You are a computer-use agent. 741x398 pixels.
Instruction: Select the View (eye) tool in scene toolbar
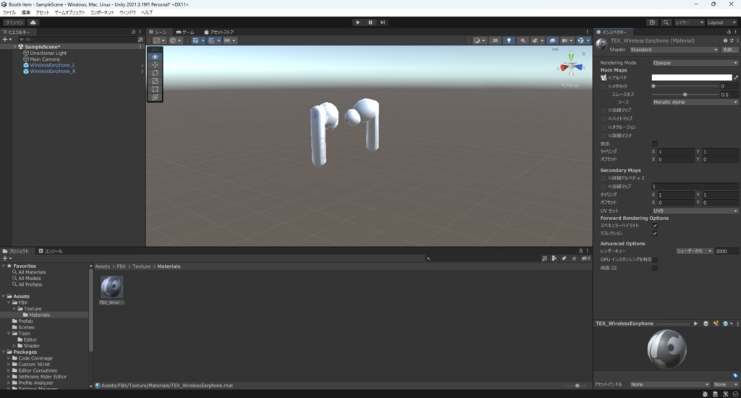[x=155, y=56]
